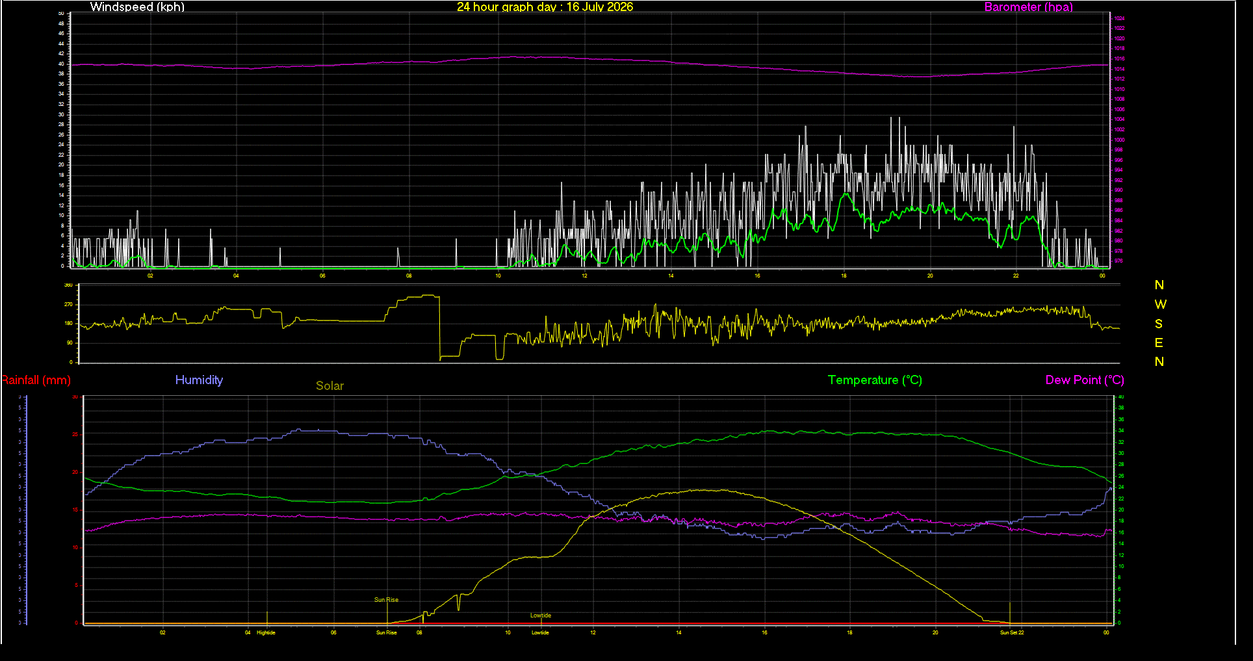Click '270' on the wind direction axis
This screenshot has height=661, width=1253.
pyautogui.click(x=68, y=304)
